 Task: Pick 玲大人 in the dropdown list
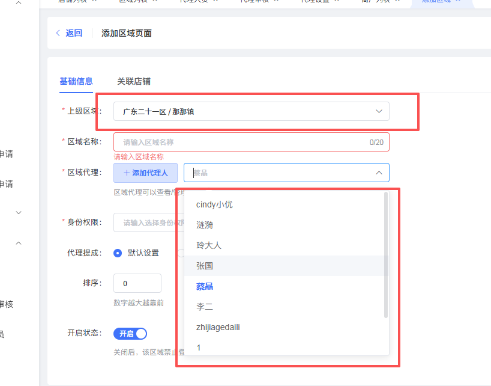coord(209,245)
